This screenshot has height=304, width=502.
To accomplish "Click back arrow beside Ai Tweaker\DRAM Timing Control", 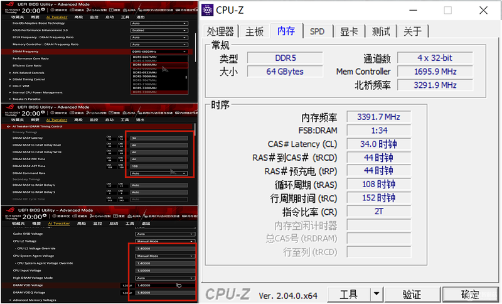I will pyautogui.click(x=8, y=126).
